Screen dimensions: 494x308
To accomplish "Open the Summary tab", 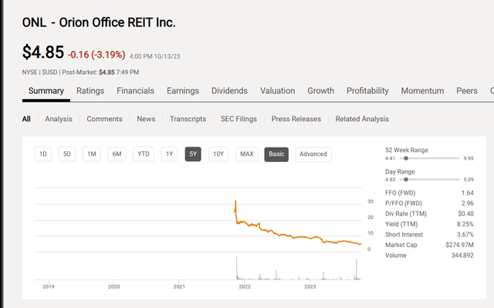I will [46, 90].
